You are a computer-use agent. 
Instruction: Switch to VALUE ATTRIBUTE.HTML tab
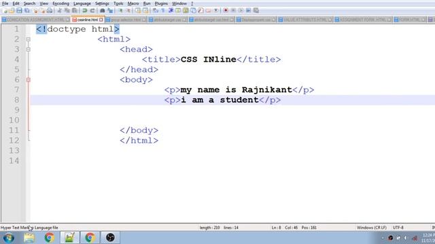click(305, 20)
